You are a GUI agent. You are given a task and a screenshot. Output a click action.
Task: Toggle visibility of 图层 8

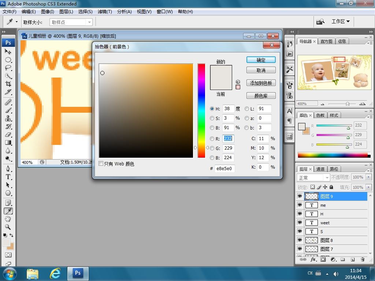(300, 240)
